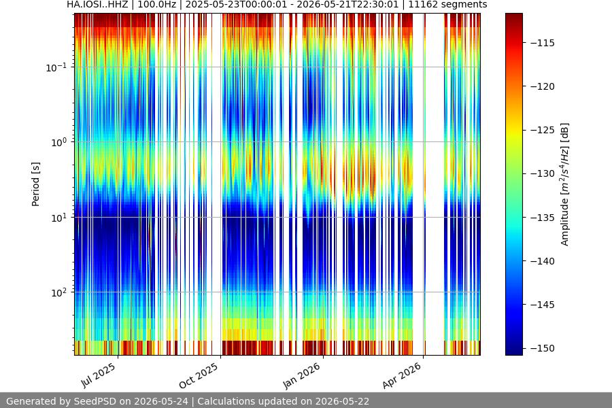The width and height of the screenshot is (612, 408).
Task: Click the 10⁰ period tick label
Action: 58,142
